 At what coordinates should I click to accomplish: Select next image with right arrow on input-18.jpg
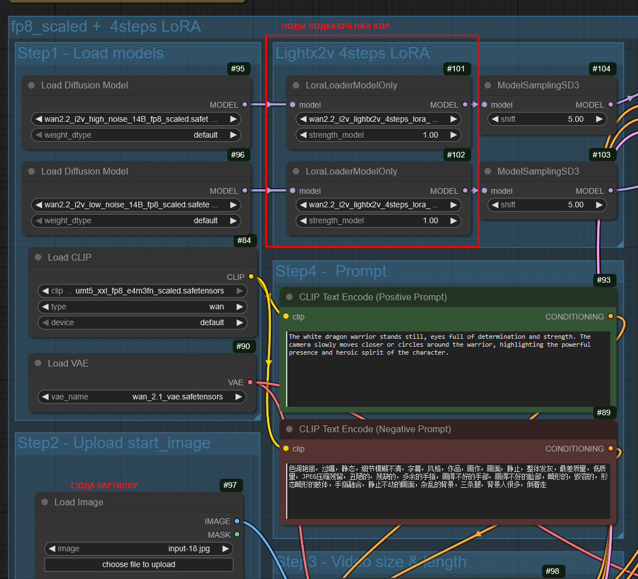click(x=226, y=548)
